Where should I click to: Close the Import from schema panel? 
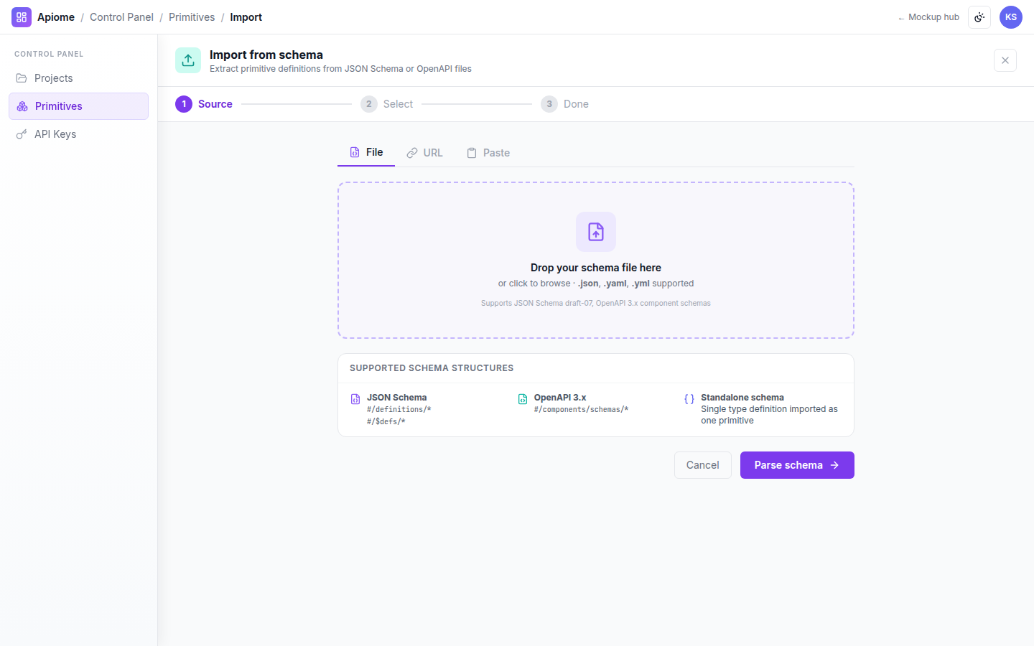pyautogui.click(x=1005, y=60)
